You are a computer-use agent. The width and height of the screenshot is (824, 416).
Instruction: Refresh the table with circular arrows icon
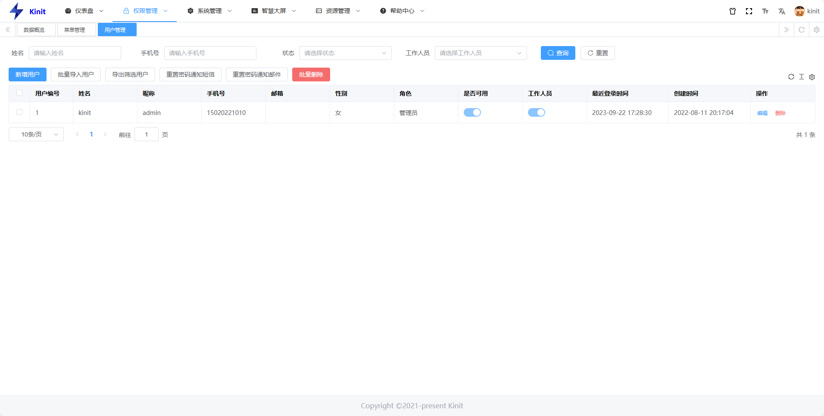click(x=791, y=77)
